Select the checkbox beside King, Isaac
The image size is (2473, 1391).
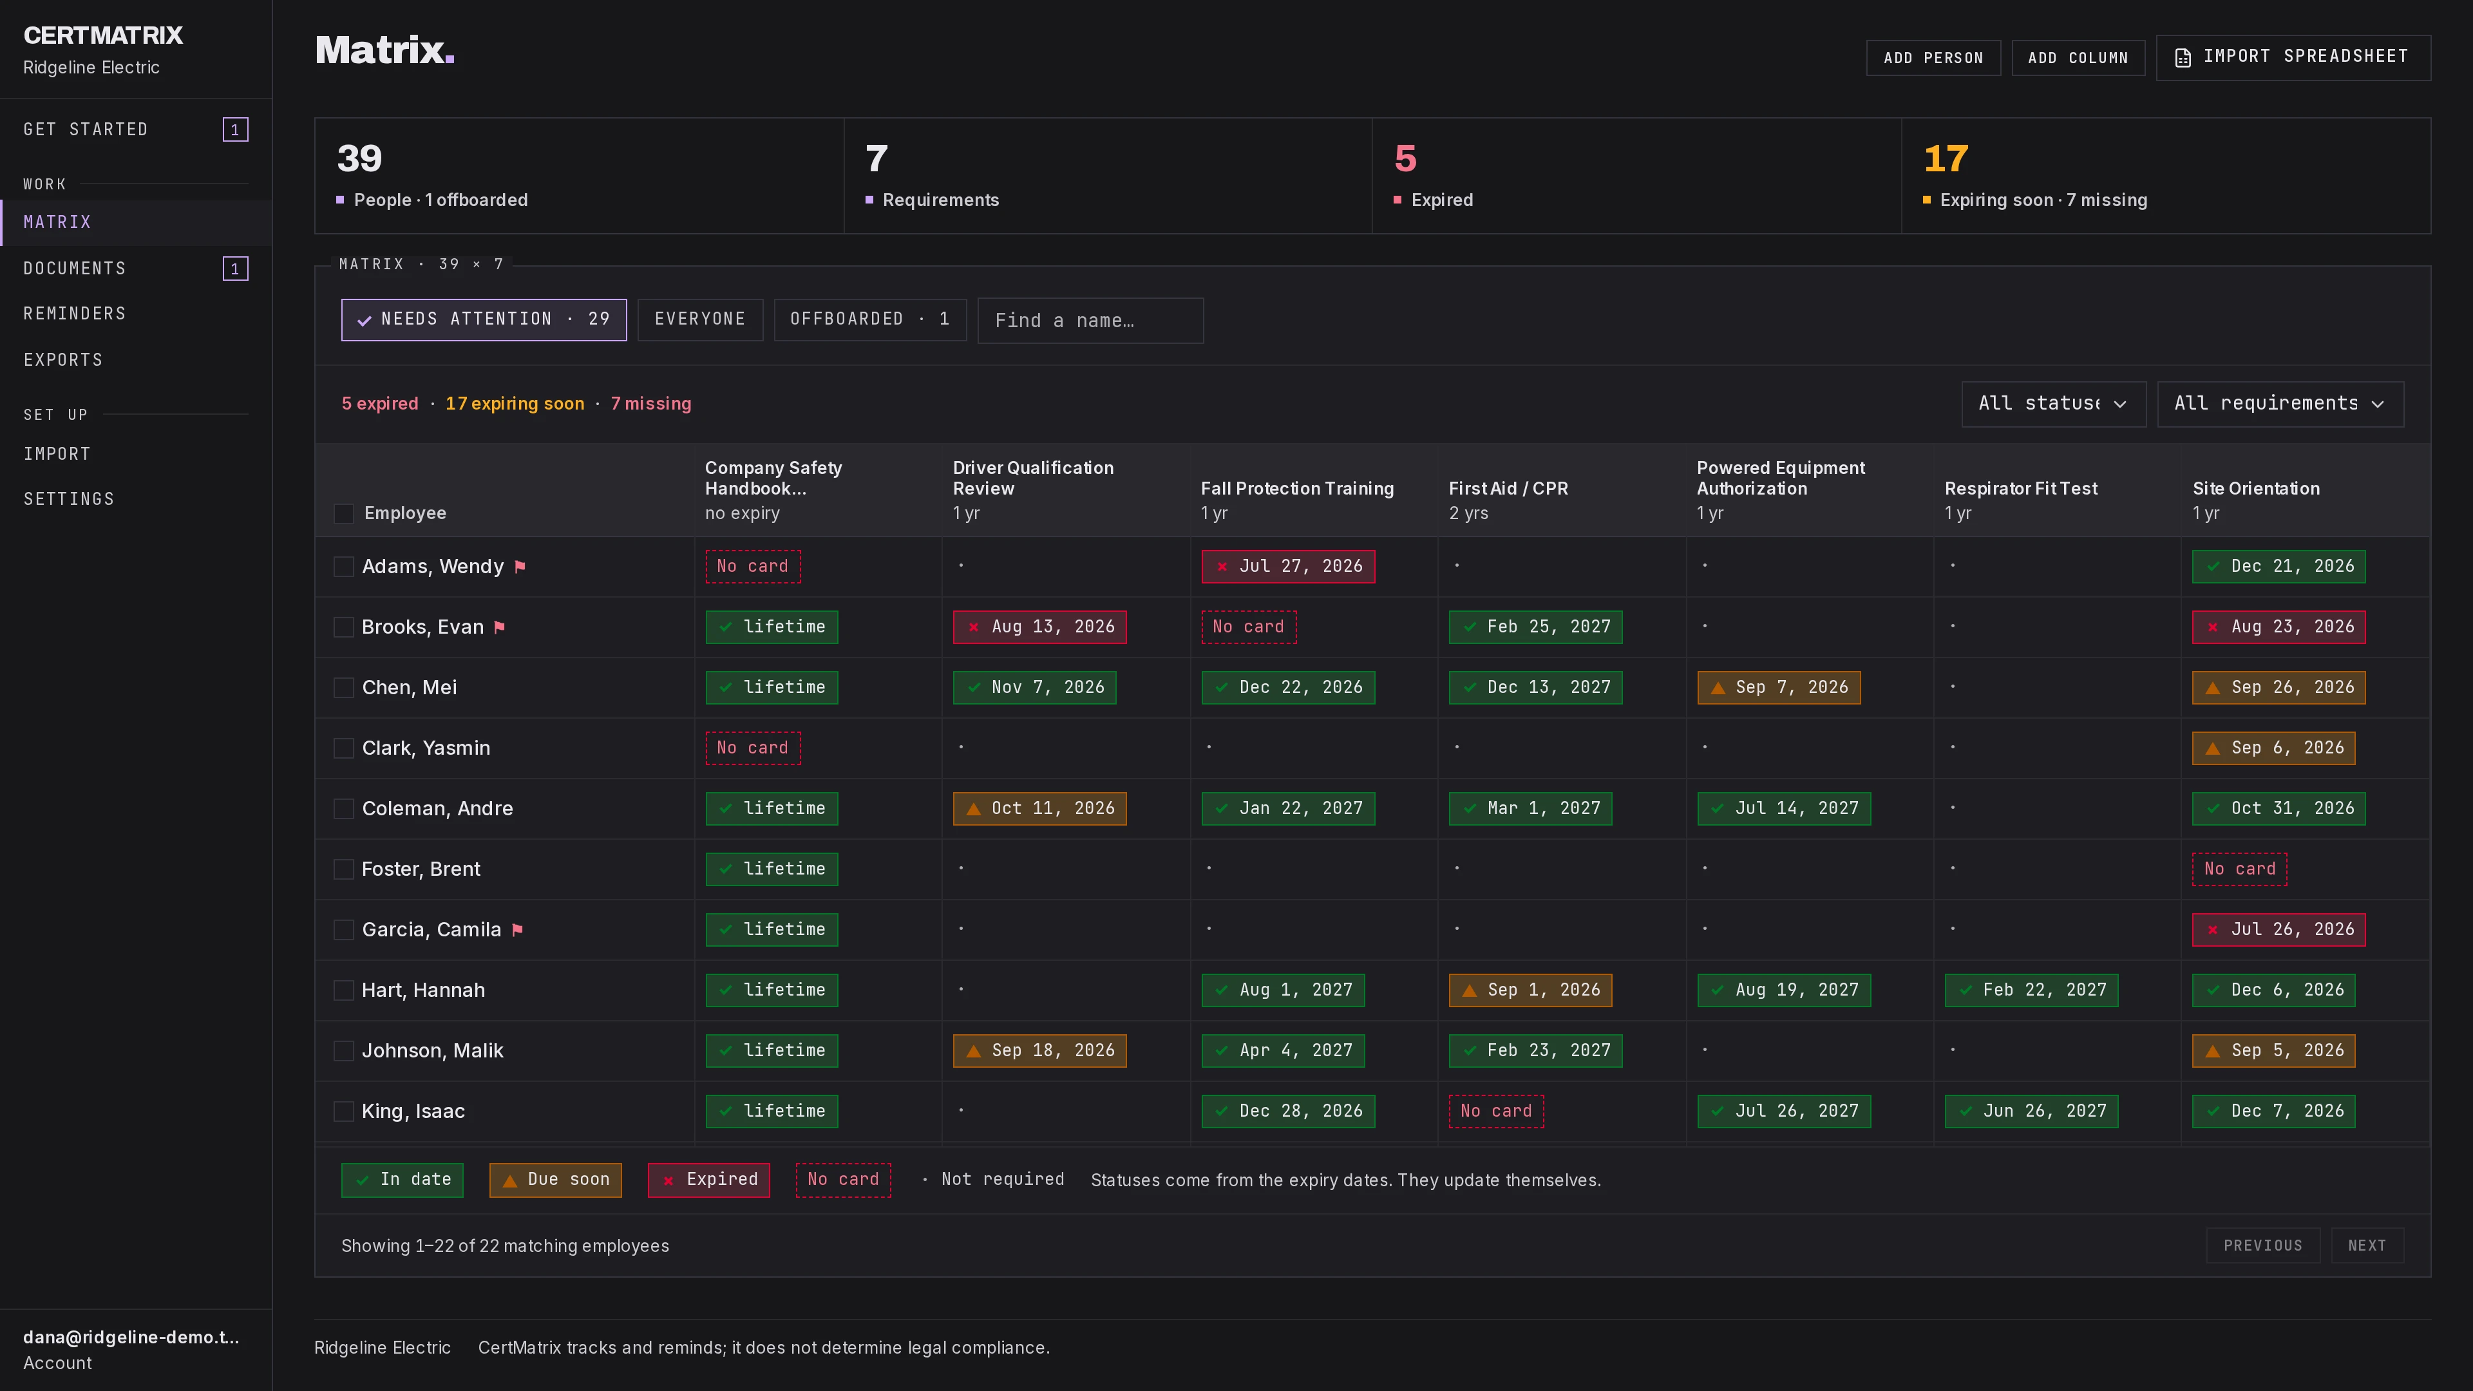click(344, 1112)
